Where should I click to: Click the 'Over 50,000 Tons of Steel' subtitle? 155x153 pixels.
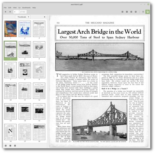(x=100, y=37)
